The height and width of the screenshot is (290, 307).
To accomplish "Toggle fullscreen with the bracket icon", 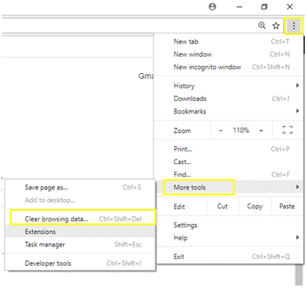I will tap(288, 130).
